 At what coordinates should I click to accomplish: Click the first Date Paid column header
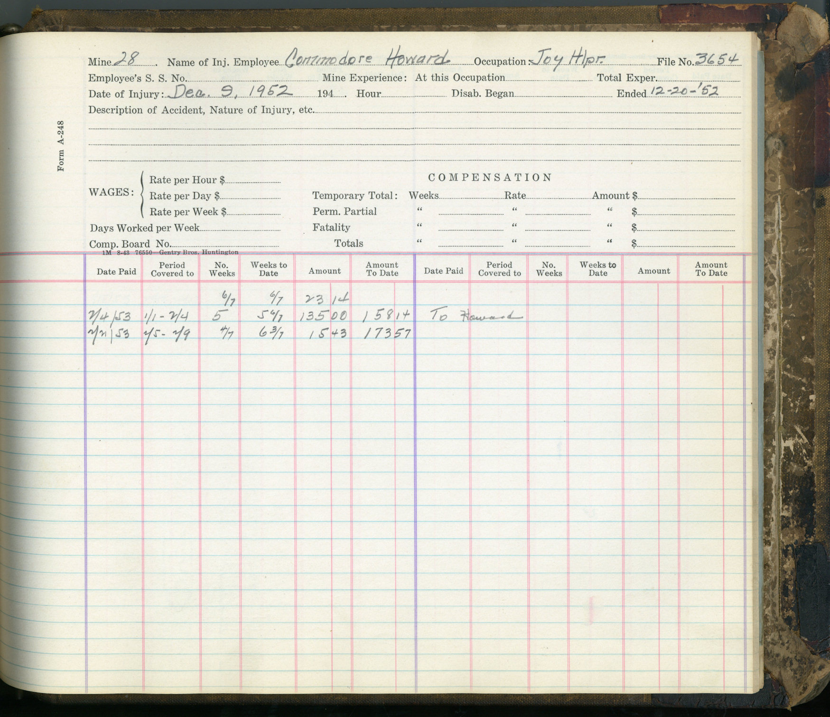116,272
